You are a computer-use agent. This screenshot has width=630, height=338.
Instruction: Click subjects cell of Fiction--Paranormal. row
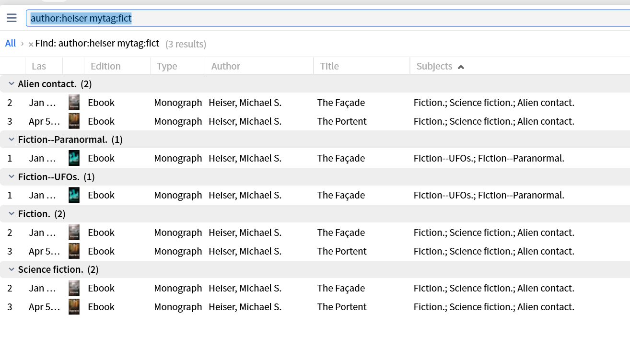(x=489, y=158)
